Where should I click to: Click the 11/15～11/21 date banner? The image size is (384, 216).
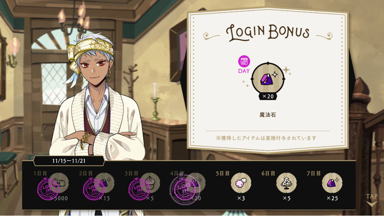69,161
